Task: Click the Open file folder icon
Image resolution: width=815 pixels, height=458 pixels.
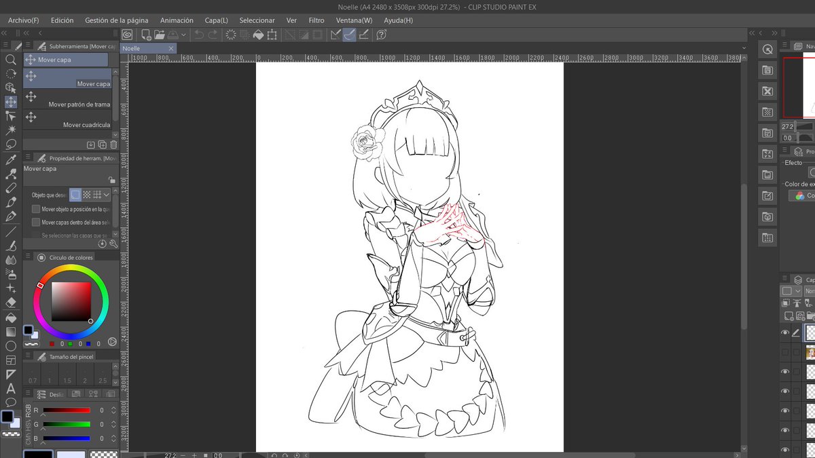Action: tap(159, 35)
